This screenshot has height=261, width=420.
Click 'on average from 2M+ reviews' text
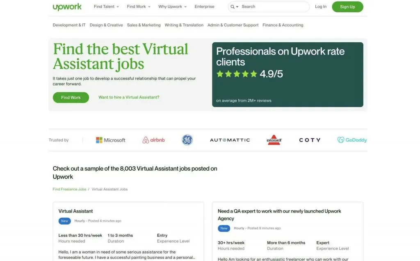244,101
